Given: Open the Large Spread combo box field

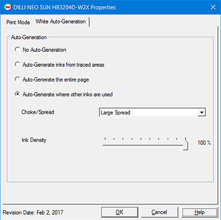Looking at the screenshot, I should coord(152,112).
